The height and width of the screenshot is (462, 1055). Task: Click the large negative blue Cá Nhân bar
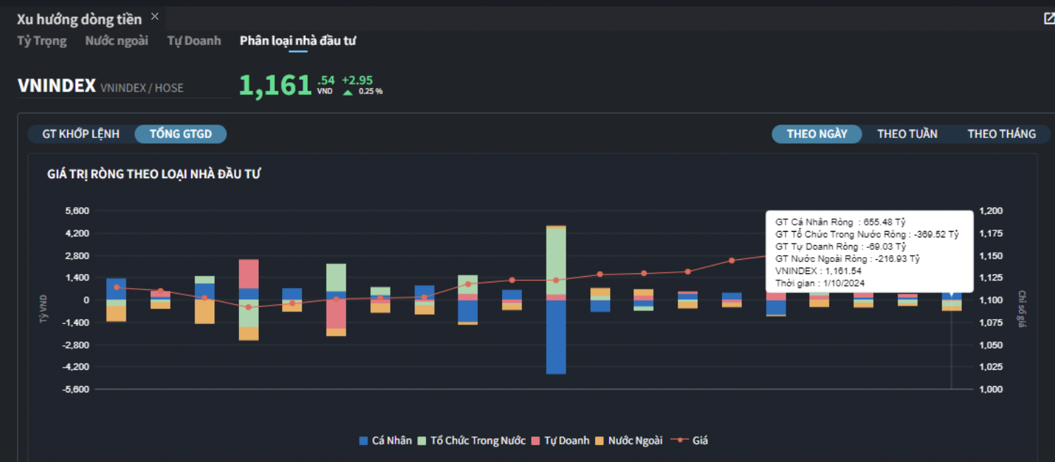[x=556, y=337]
